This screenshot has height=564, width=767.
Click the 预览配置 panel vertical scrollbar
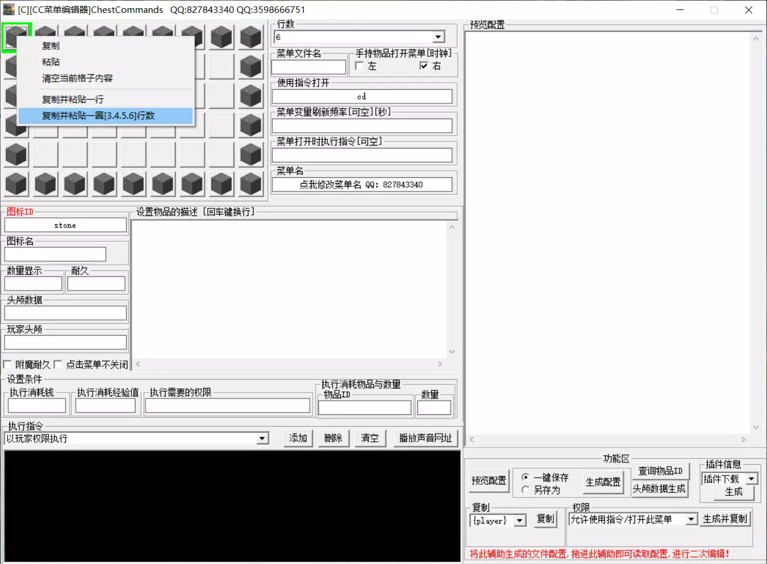[x=756, y=233]
